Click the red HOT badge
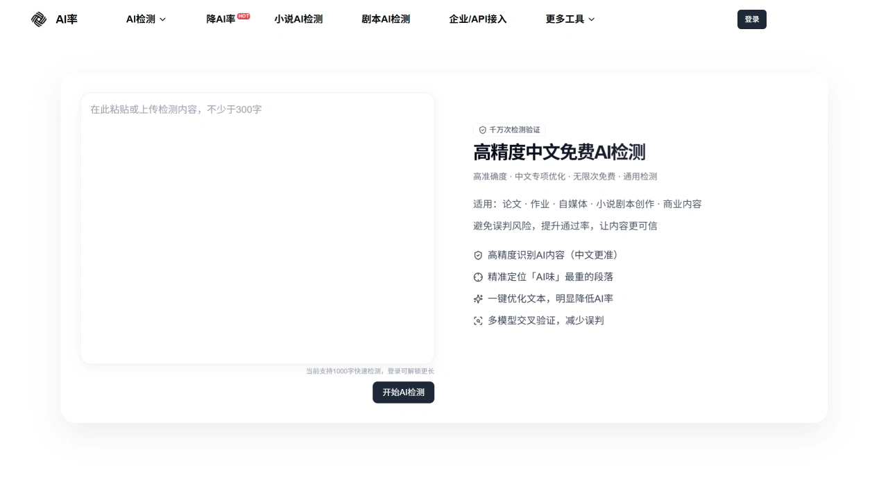The width and height of the screenshot is (888, 484). tap(244, 16)
